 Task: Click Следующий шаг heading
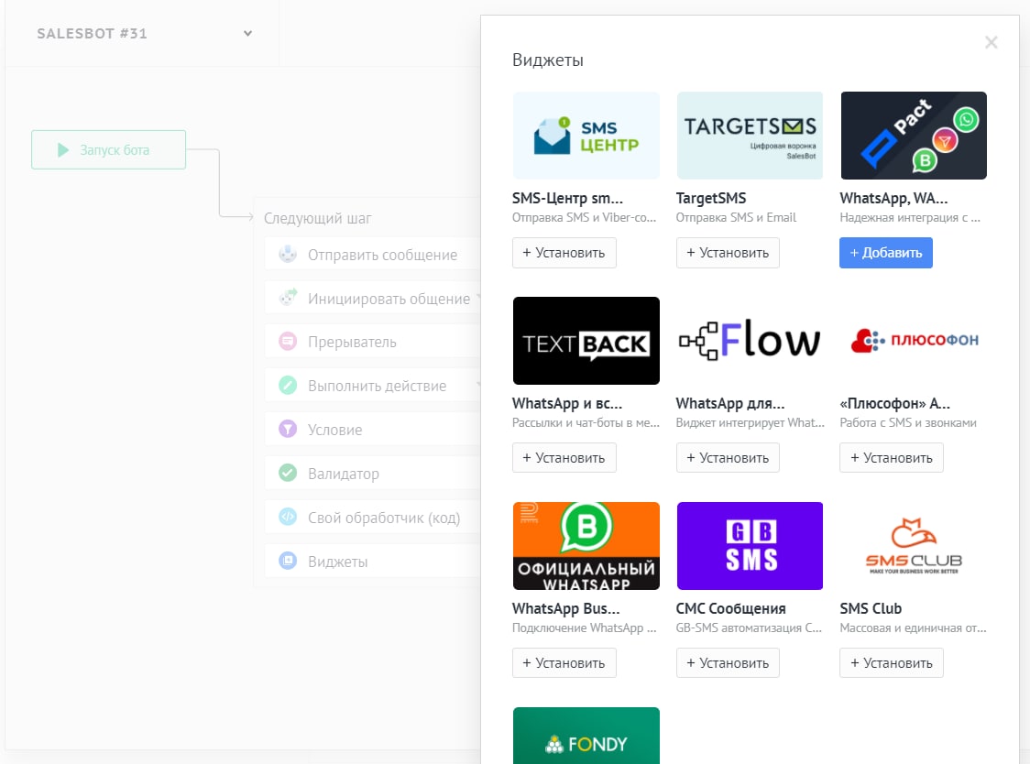[317, 218]
